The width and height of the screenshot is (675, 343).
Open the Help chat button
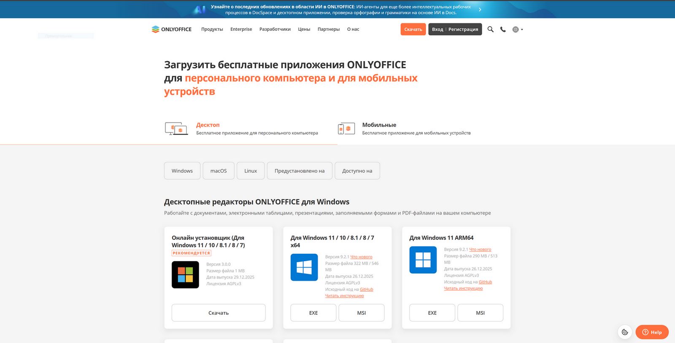[652, 332]
